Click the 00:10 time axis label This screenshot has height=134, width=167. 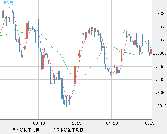[x=39, y=123]
